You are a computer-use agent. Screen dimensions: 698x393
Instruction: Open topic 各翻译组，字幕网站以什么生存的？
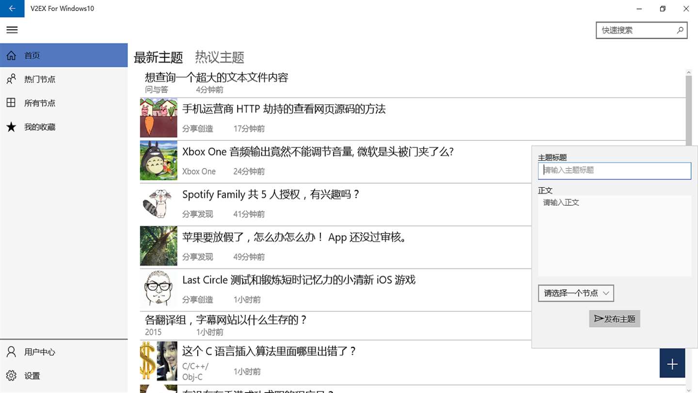click(226, 320)
